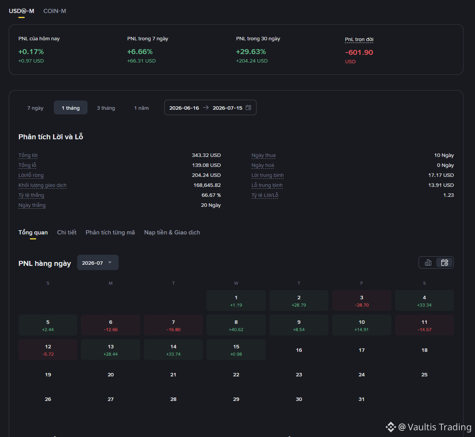Image resolution: width=475 pixels, height=437 pixels.
Task: Select calendar day 7 with -16.80
Action: click(173, 325)
